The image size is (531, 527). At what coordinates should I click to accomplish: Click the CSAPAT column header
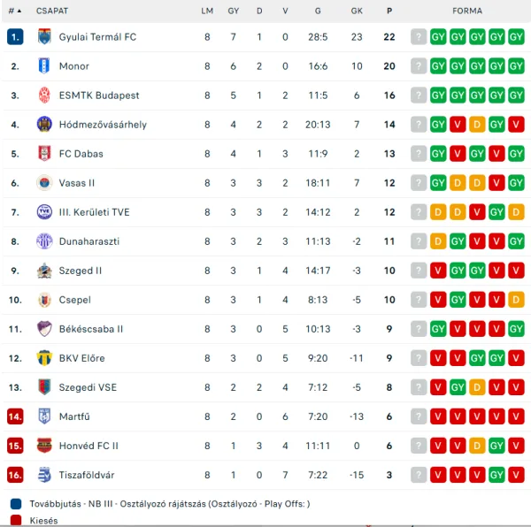[52, 11]
